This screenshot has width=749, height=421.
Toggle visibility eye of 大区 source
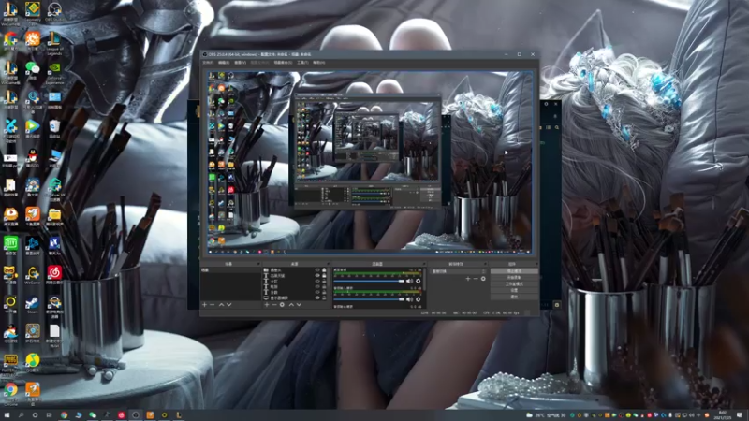(317, 282)
